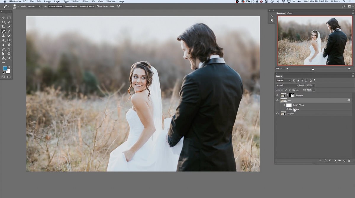
Task: Select the Rectangle shape tool
Action: 9,54
